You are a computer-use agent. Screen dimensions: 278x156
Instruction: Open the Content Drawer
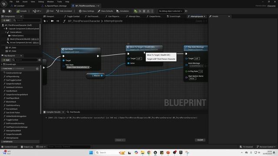click(10, 147)
